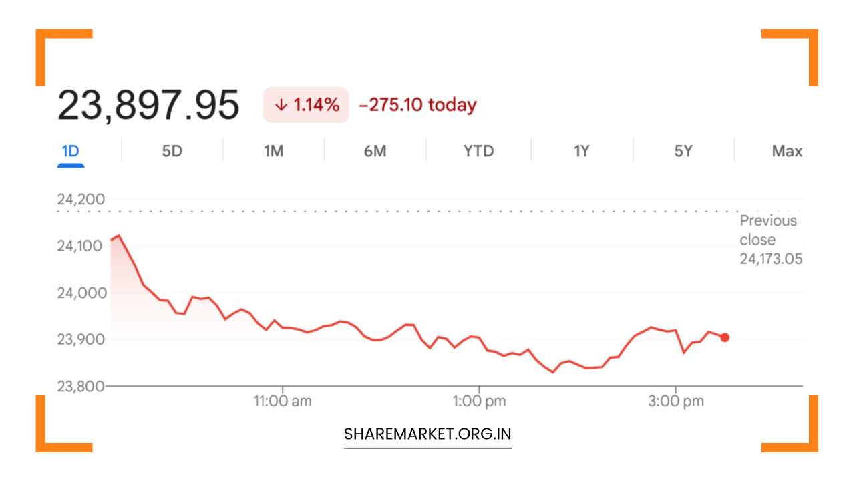855x481 pixels.
Task: Select the YTD tab
Action: (478, 152)
